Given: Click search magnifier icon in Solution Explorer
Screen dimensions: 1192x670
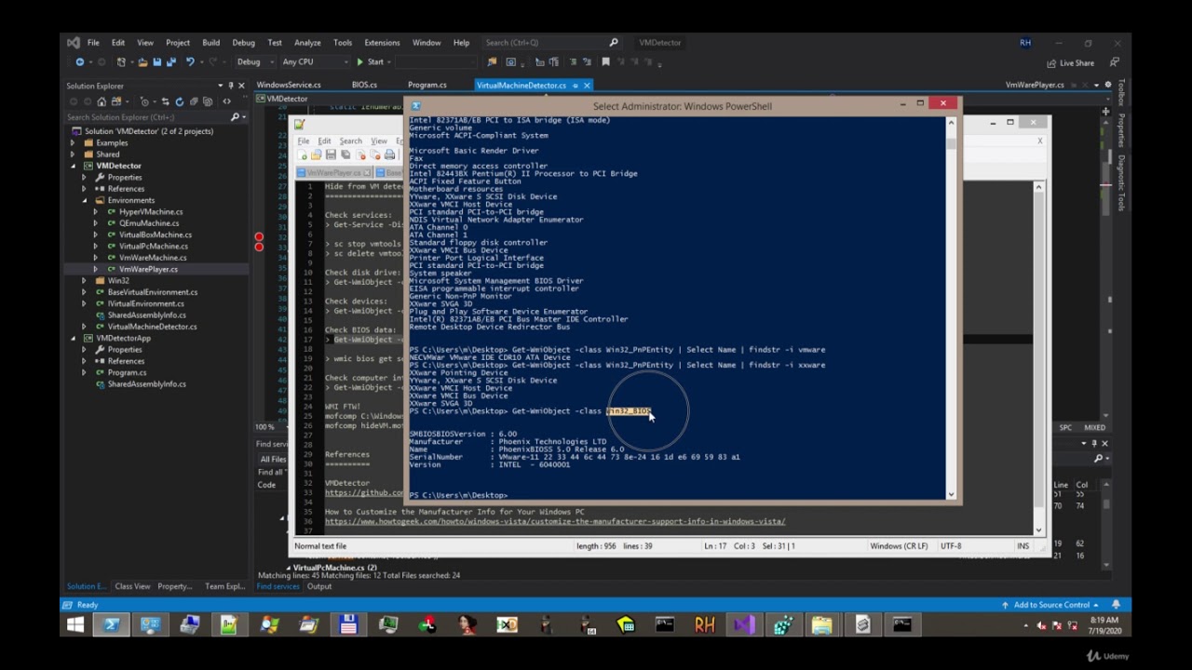Looking at the screenshot, I should (x=235, y=117).
